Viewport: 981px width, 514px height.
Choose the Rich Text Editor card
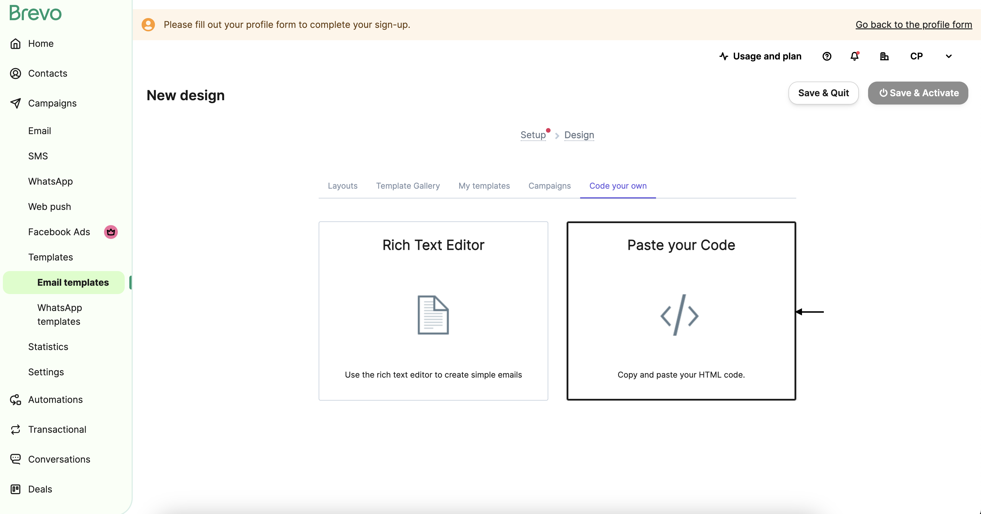pyautogui.click(x=433, y=311)
